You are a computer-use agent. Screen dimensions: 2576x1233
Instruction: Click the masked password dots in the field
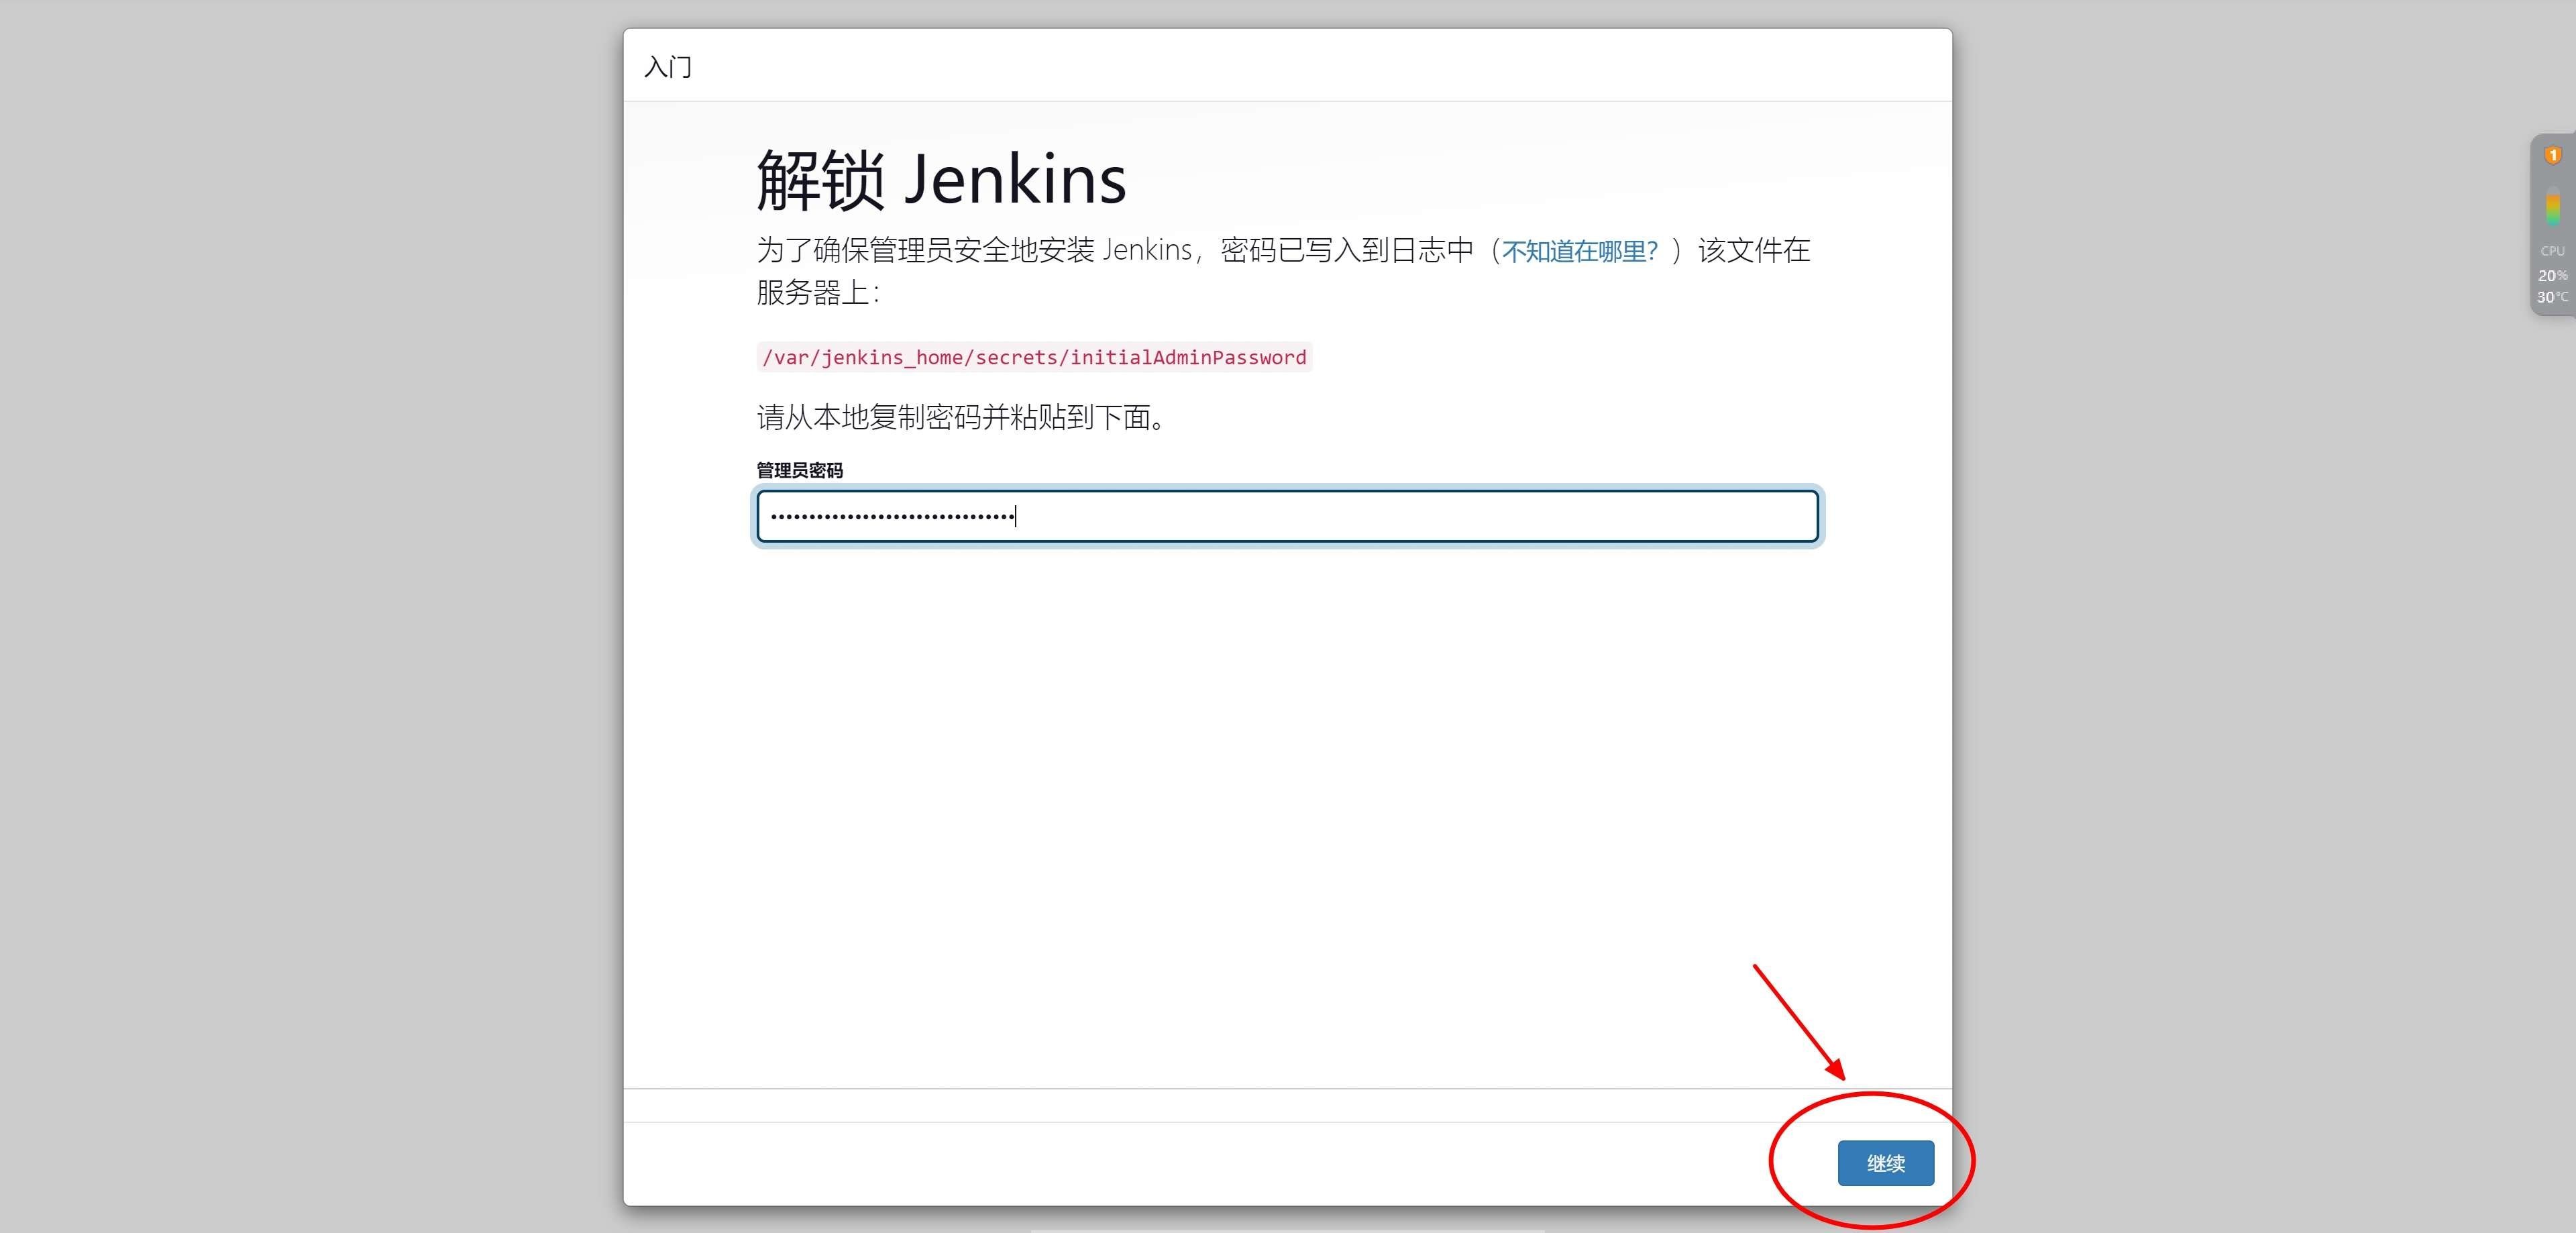point(892,517)
